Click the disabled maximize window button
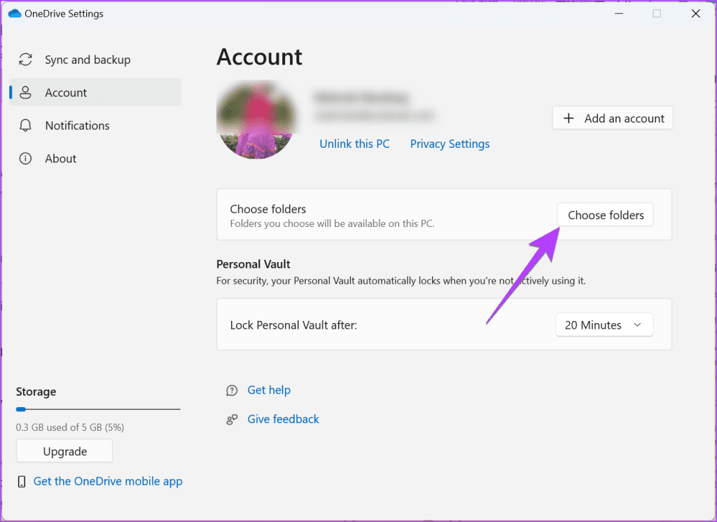 tap(657, 14)
